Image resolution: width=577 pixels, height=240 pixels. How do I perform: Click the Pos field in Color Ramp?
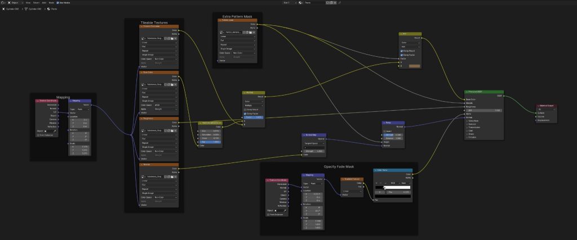pyautogui.click(x=398, y=192)
